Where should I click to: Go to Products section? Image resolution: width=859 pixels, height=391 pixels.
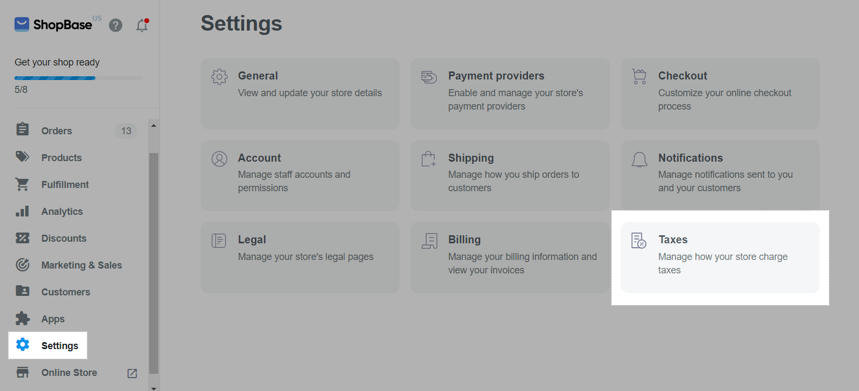coord(61,158)
